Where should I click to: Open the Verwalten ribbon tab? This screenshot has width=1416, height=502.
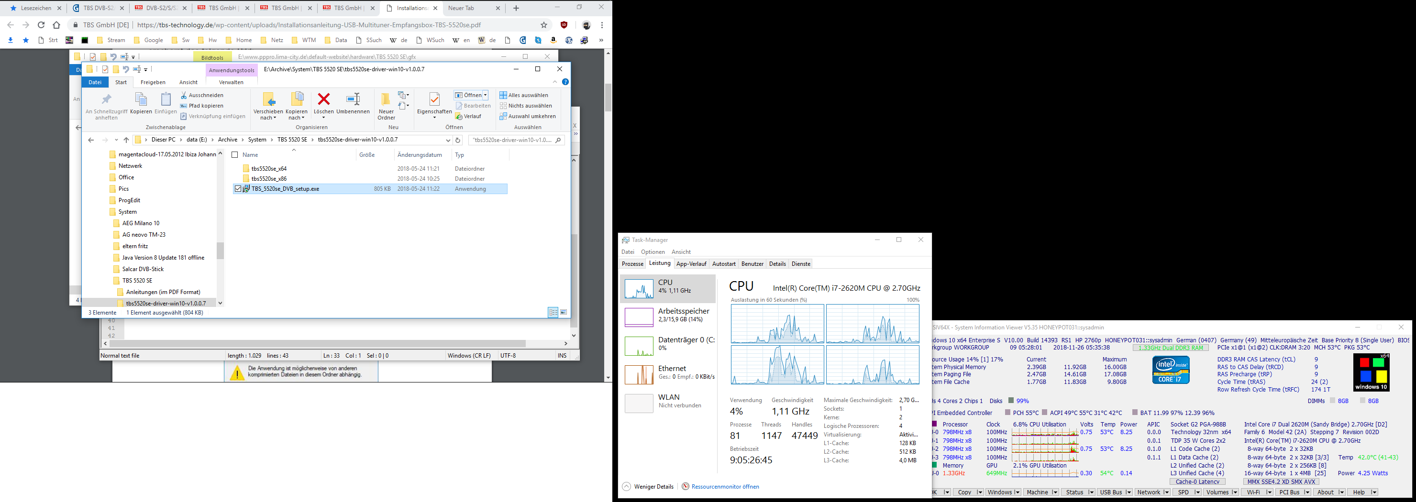point(231,82)
